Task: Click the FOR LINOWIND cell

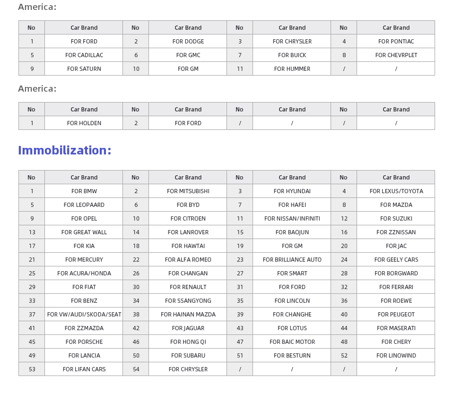Action: click(x=396, y=355)
